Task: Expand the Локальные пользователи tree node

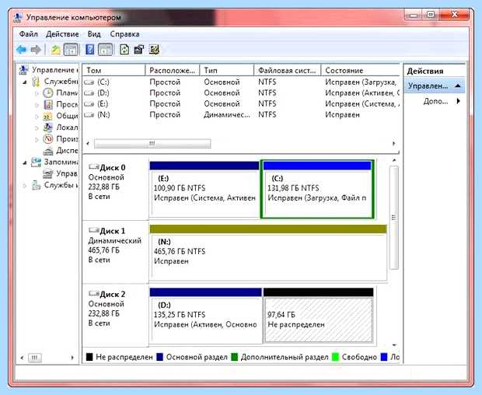Action: (x=37, y=128)
